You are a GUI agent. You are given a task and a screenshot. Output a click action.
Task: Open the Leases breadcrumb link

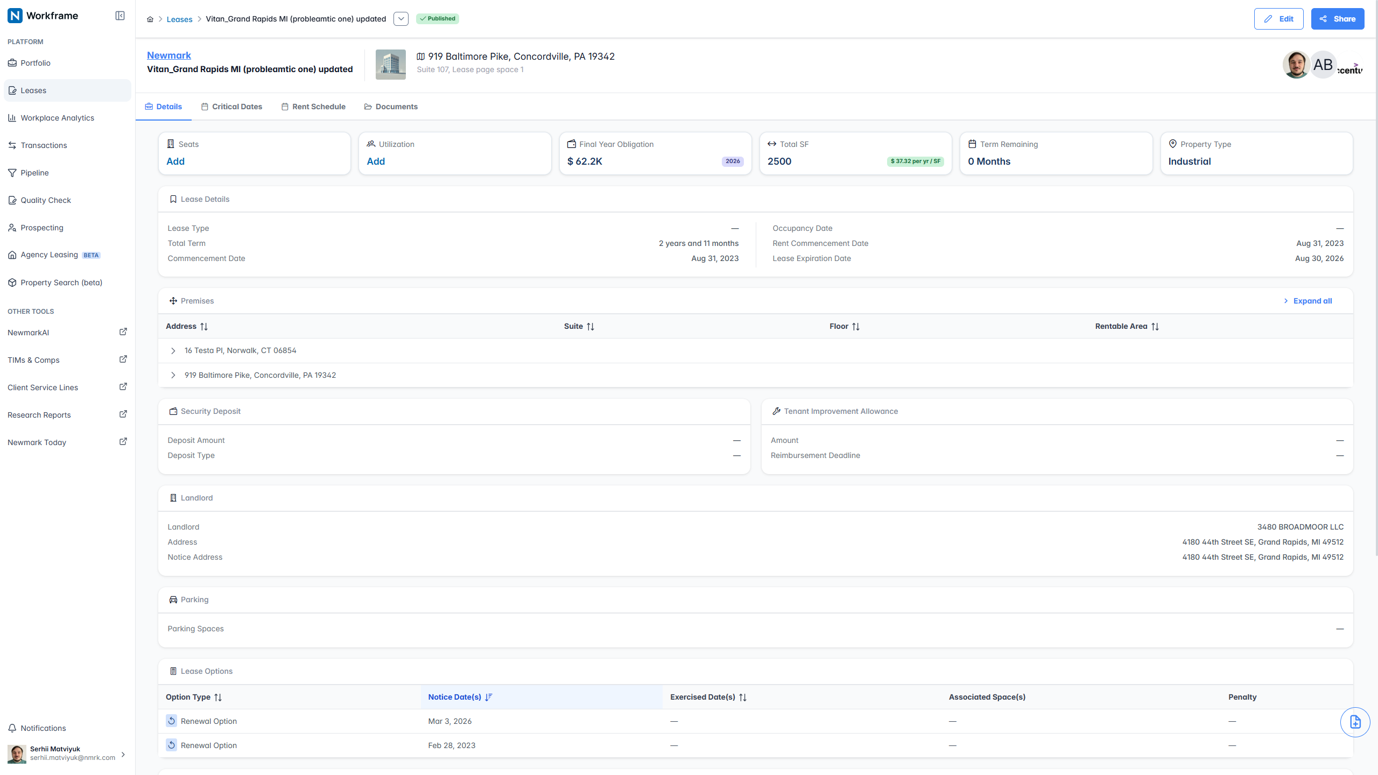click(x=179, y=19)
